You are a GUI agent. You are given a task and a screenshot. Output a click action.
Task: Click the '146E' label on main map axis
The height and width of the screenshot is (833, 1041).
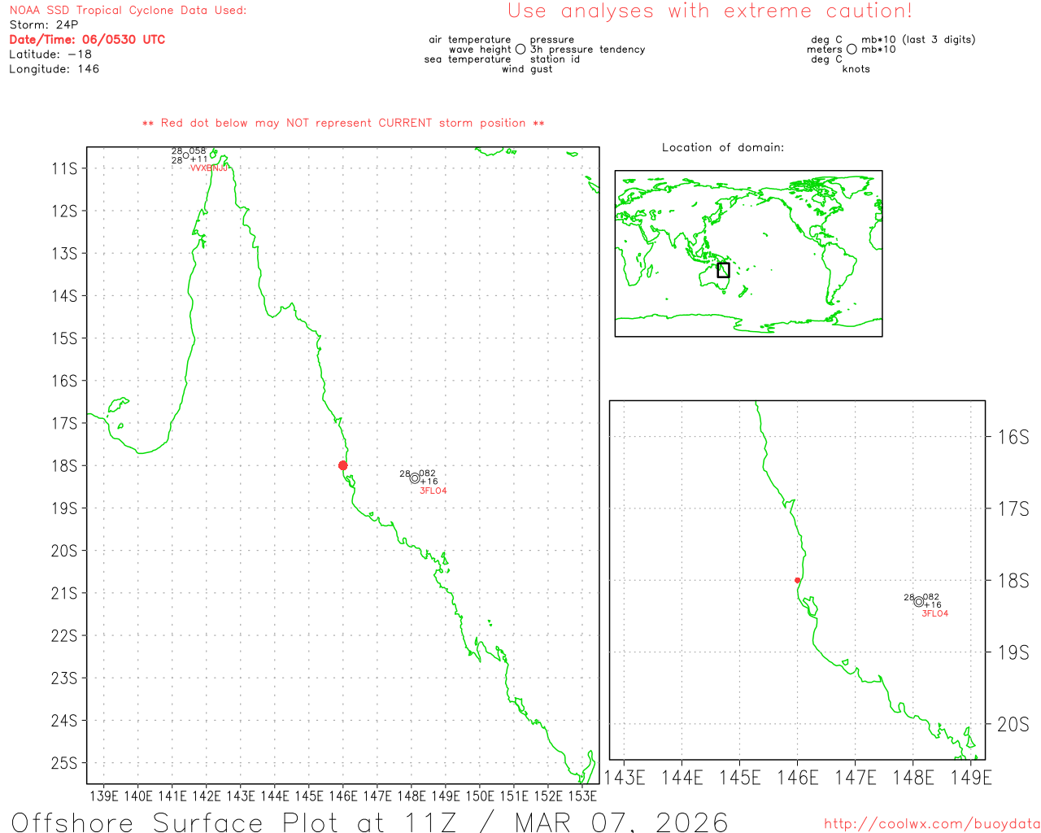tap(343, 796)
